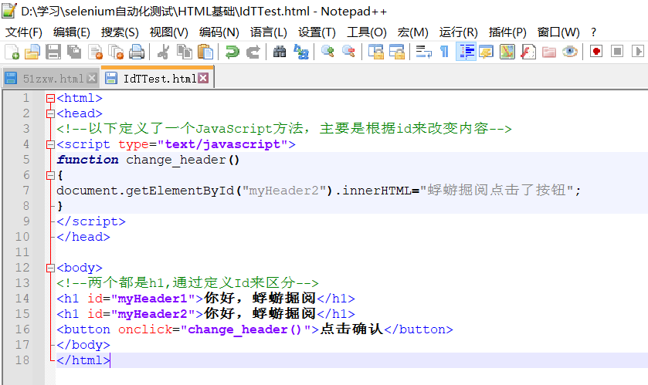Collapse the body fold on line 12
Image resolution: width=648 pixels, height=385 pixels.
coord(50,268)
